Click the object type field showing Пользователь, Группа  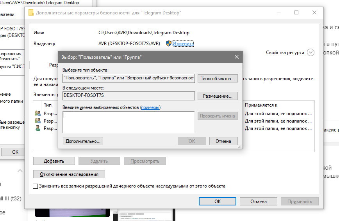click(128, 78)
